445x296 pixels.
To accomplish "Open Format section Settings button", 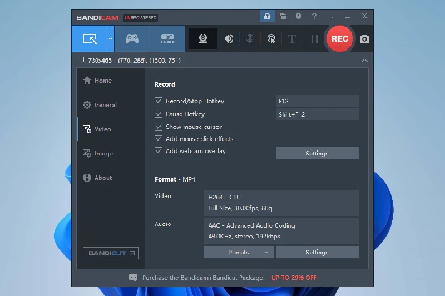I will click(x=317, y=252).
